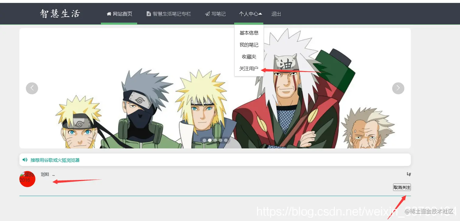
Task: Click the 取消关注 button
Action: pyautogui.click(x=402, y=187)
